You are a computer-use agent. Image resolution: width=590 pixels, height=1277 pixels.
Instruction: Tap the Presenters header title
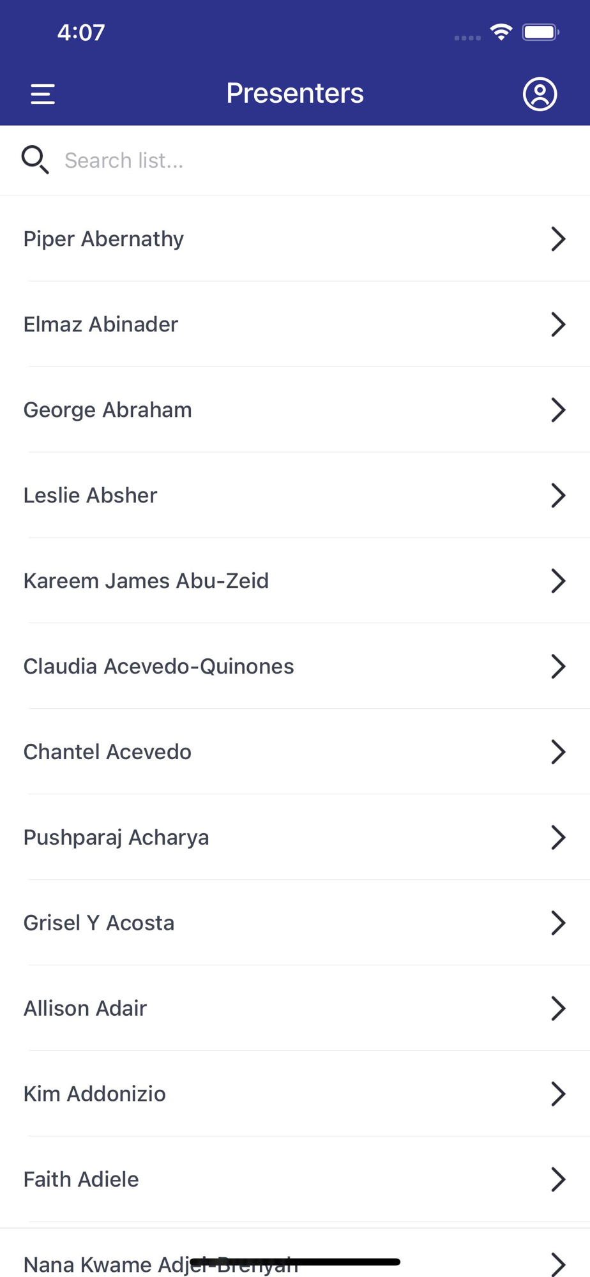click(295, 93)
